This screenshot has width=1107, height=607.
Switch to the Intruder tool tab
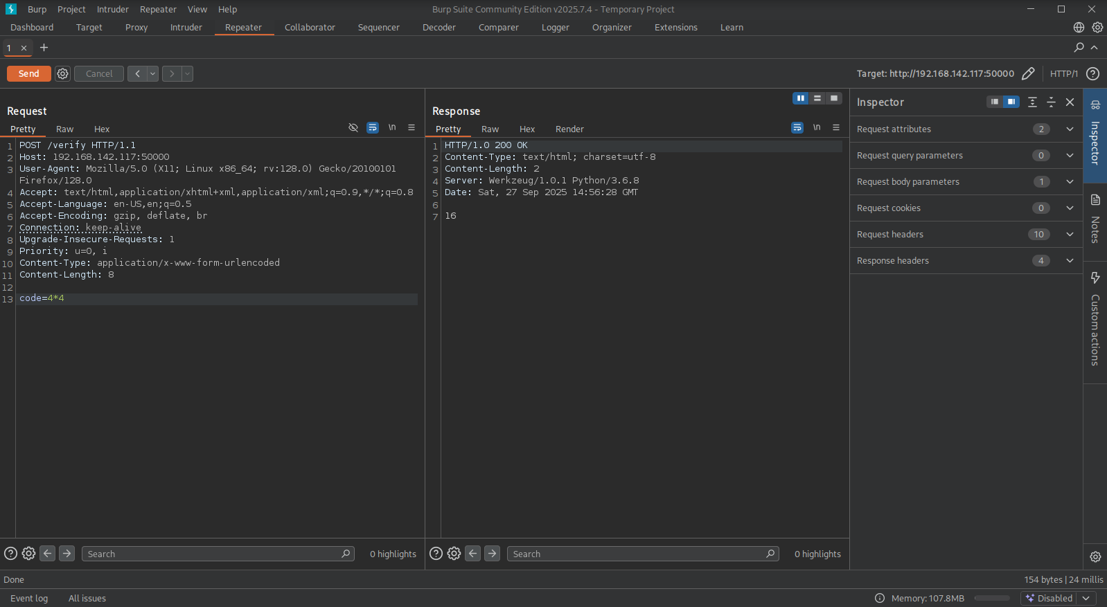click(186, 28)
